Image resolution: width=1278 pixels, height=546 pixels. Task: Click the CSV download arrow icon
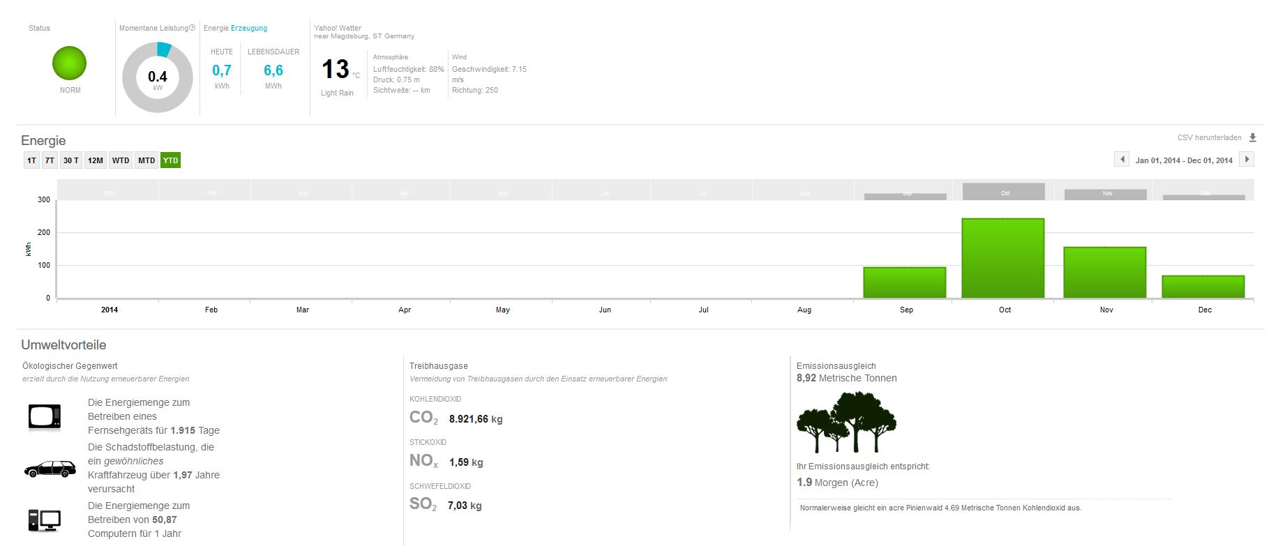click(x=1252, y=138)
